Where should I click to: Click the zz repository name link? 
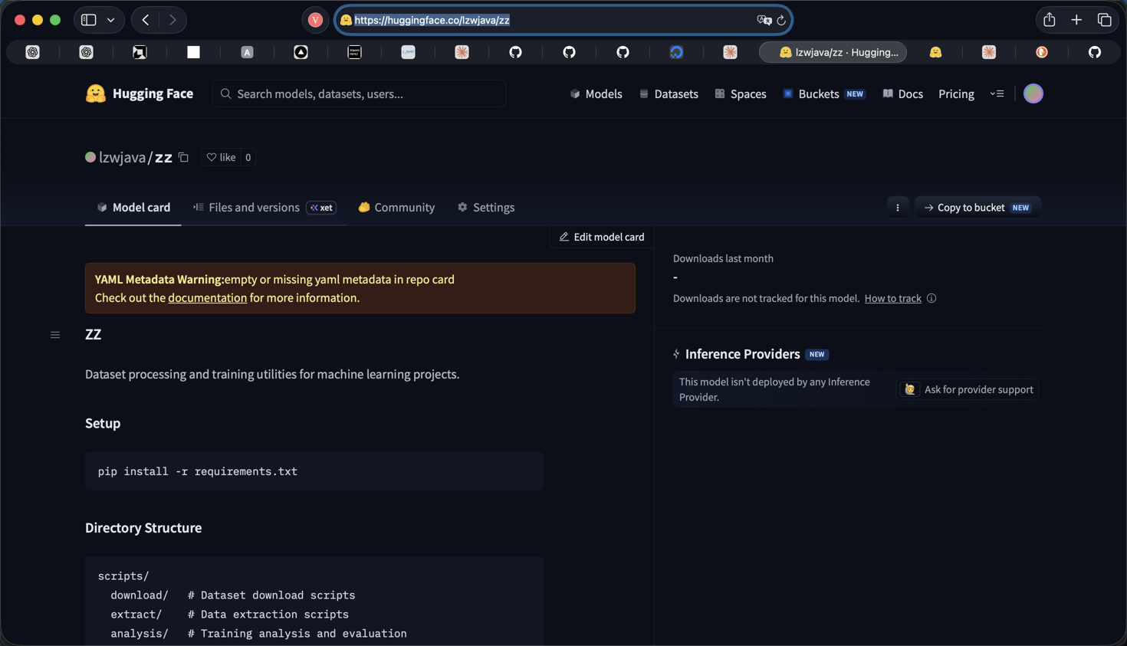pos(163,157)
